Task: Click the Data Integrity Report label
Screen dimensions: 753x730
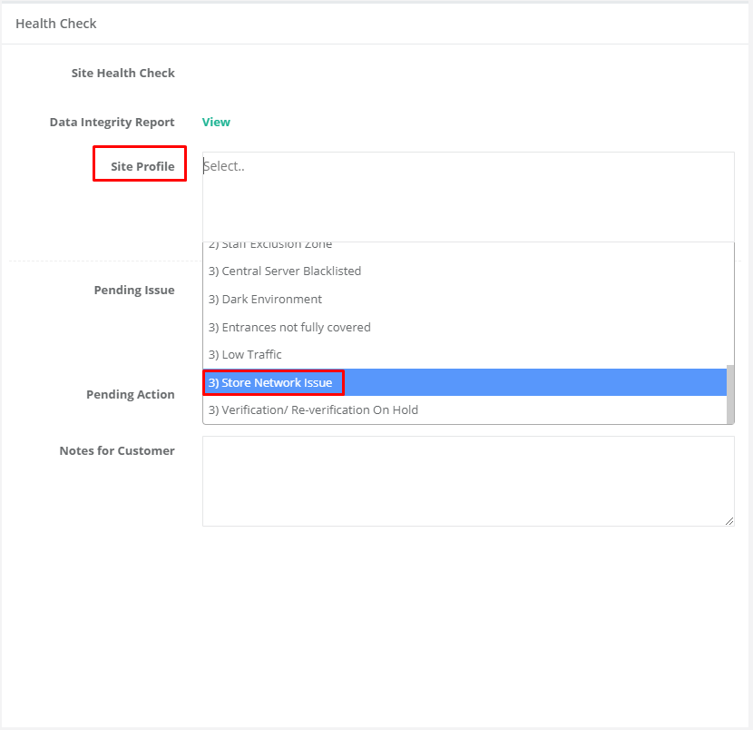Action: tap(112, 122)
